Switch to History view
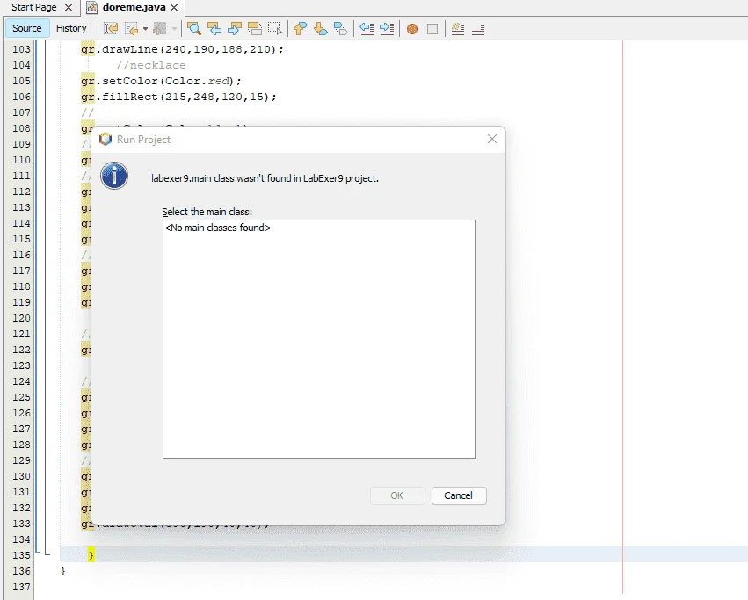 point(71,28)
